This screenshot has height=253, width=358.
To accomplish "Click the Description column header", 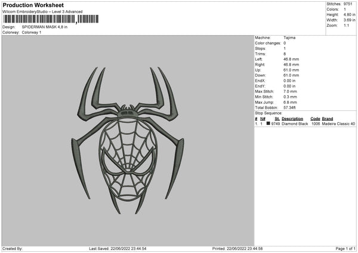I will [292, 119].
